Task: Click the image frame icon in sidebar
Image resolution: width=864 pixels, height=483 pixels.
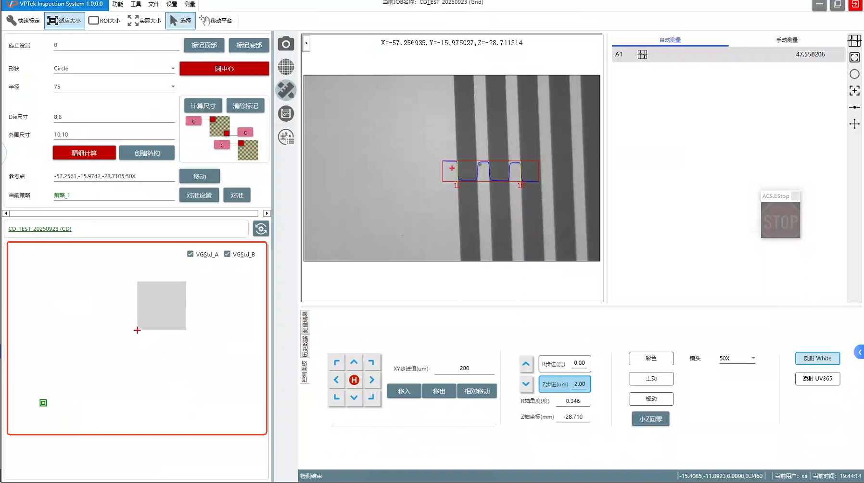Action: tap(286, 114)
